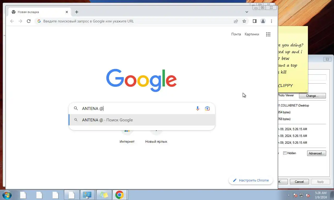Click the taskbar clock showing 5:28 AM
The image size is (334, 200).
click(321, 195)
